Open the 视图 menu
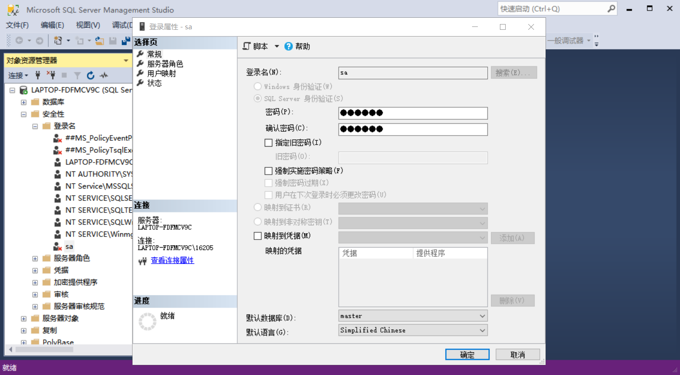The height and width of the screenshot is (375, 680). [x=87, y=25]
